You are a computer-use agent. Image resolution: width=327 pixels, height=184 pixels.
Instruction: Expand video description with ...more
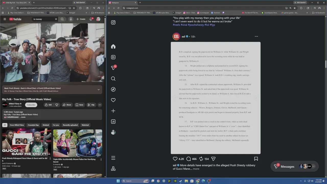click(23, 117)
